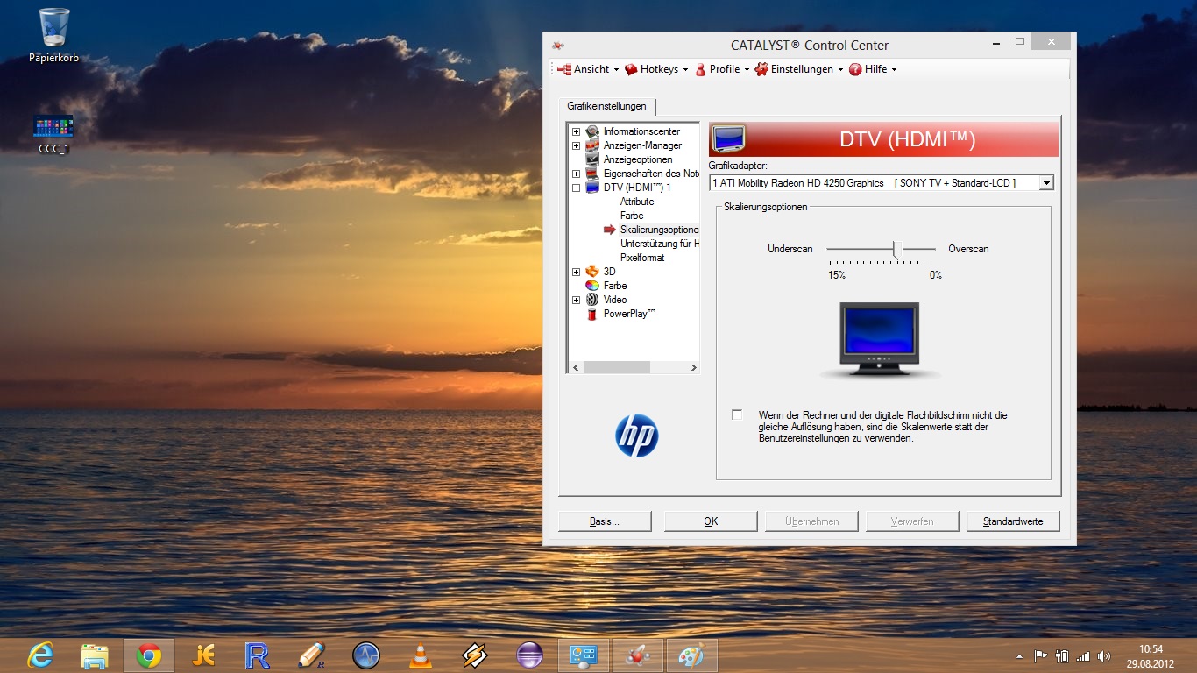
Task: Open Eclipse sphere icon in taskbar
Action: tap(529, 655)
